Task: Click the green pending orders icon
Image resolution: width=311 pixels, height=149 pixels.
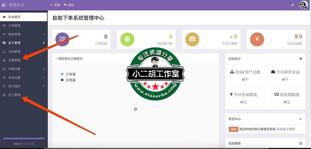Action: pos(128,39)
